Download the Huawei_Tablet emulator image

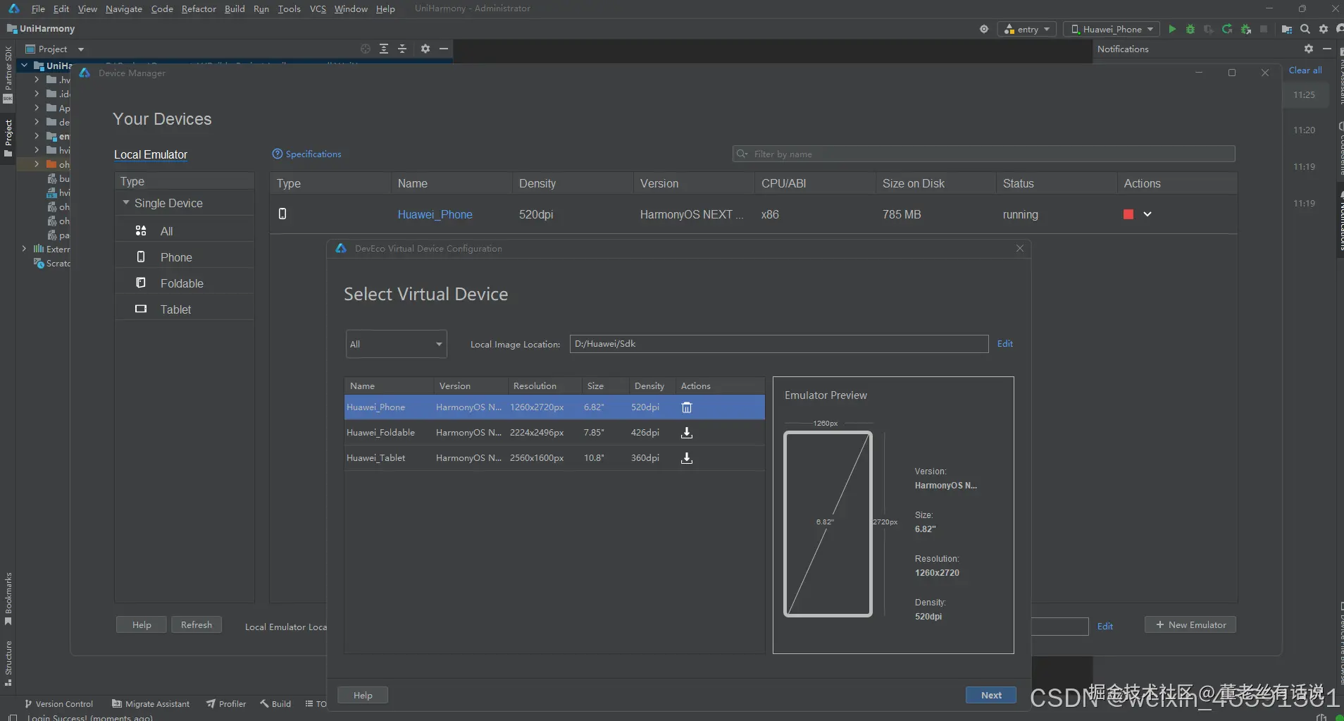687,458
